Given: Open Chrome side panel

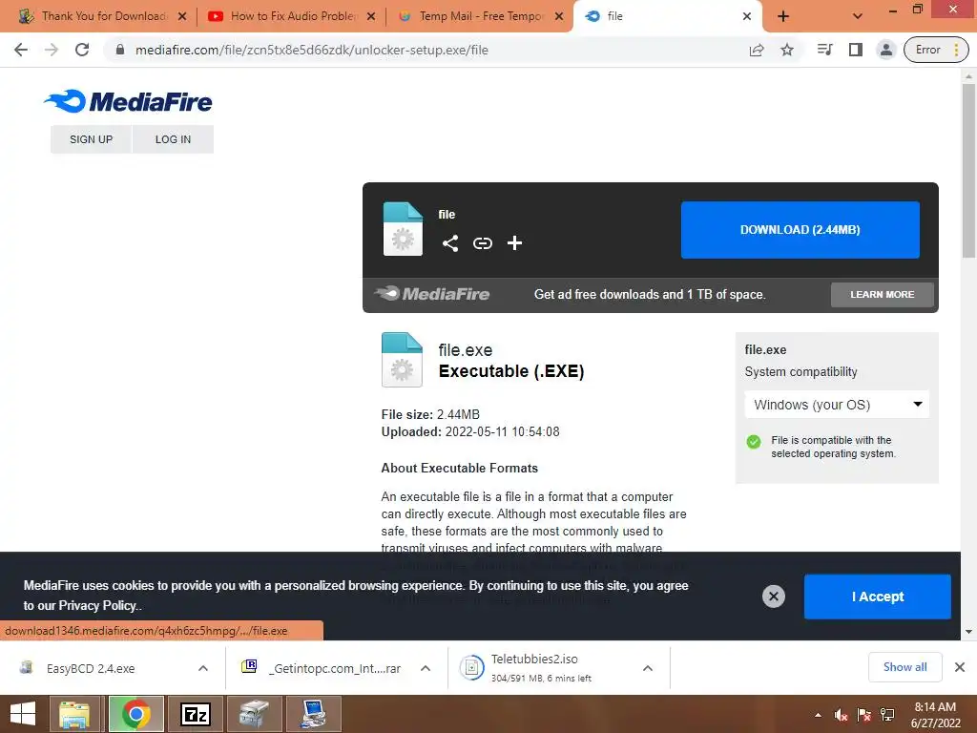Looking at the screenshot, I should click(856, 50).
